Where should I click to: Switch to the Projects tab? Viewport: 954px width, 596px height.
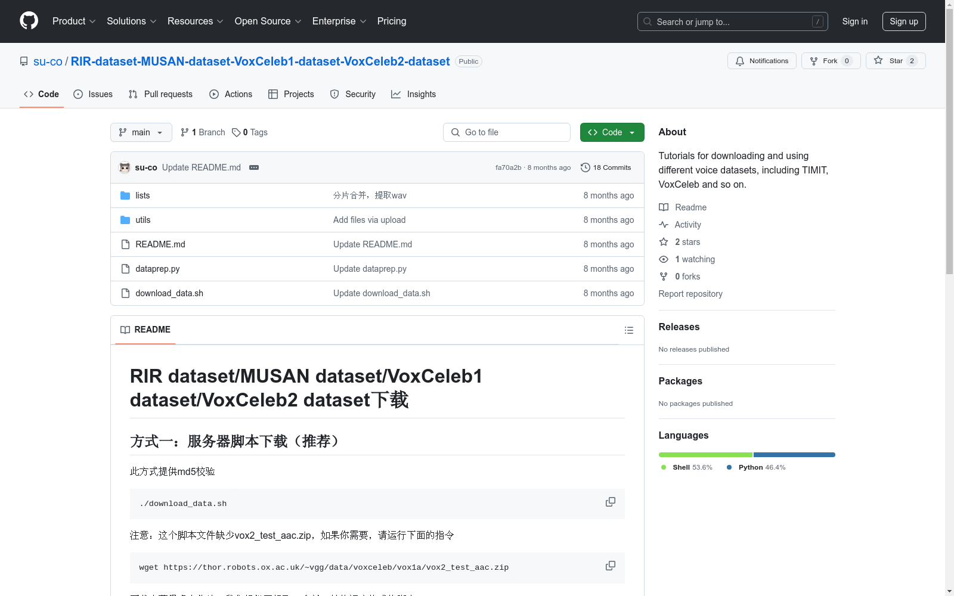click(x=291, y=94)
